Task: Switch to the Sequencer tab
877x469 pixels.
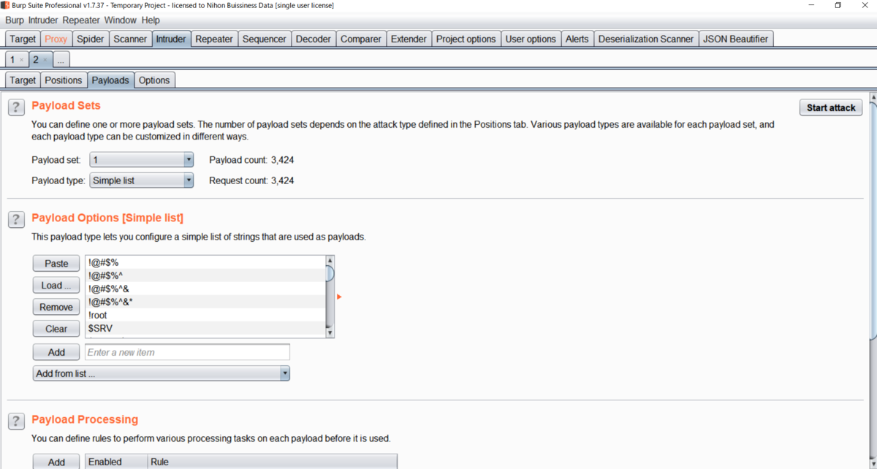Action: pos(265,39)
